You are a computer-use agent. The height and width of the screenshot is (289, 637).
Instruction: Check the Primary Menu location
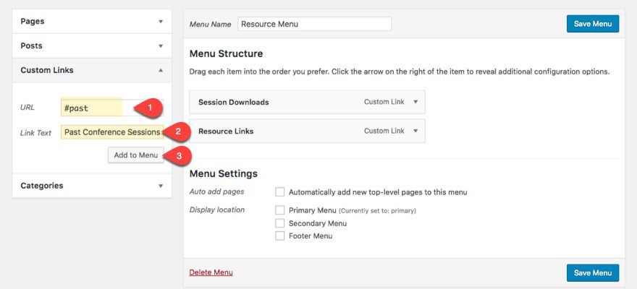pyautogui.click(x=280, y=210)
